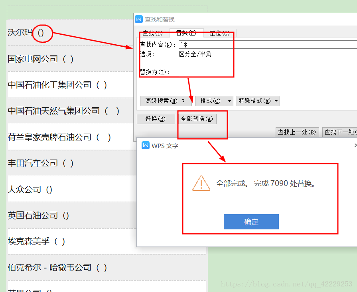Click the 全部替换(A) button
Image resolution: width=357 pixels, height=292 pixels.
tap(197, 118)
